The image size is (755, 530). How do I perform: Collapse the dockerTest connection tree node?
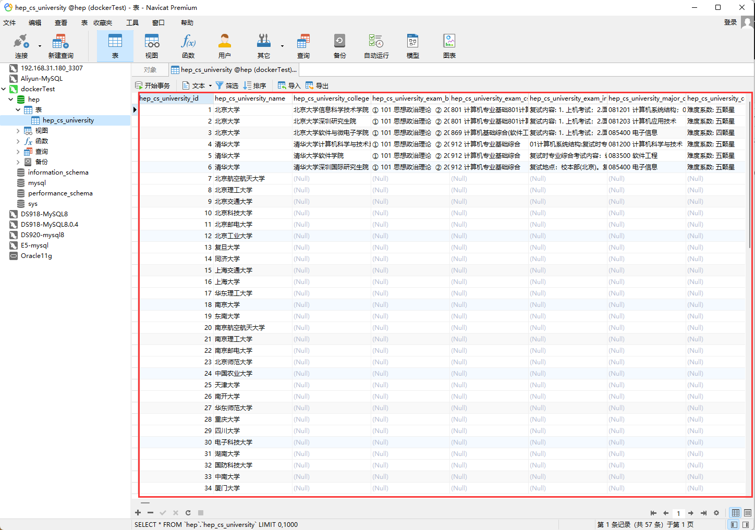point(4,89)
